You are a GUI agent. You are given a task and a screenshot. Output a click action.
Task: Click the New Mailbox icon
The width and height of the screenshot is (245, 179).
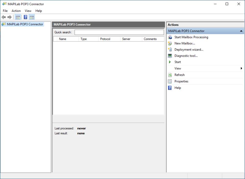coord(170,43)
